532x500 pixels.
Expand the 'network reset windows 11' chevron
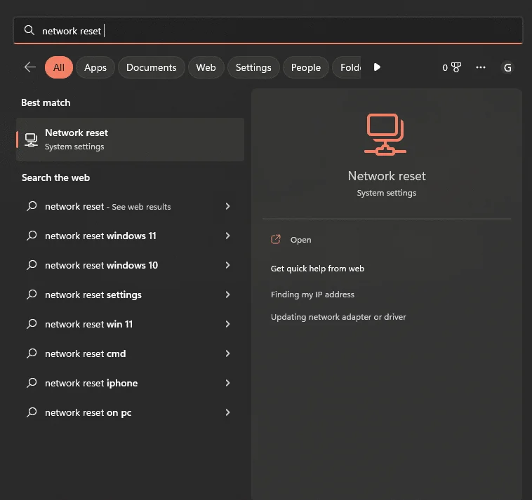(227, 236)
